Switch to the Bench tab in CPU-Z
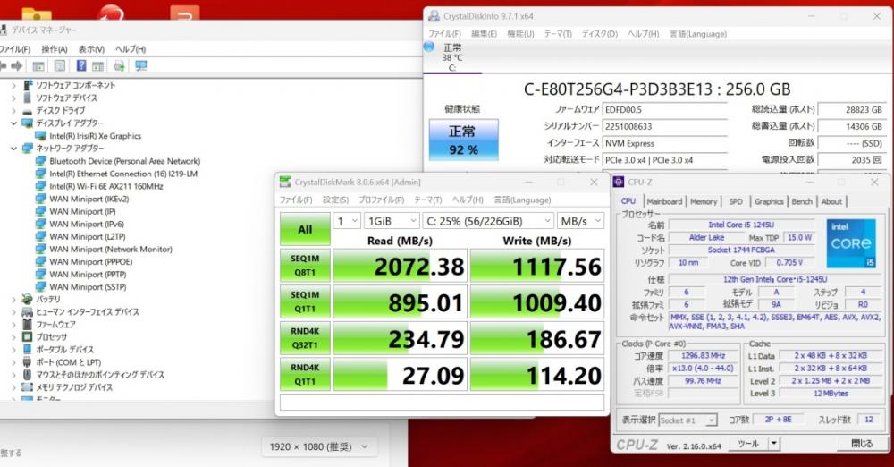 (x=802, y=201)
